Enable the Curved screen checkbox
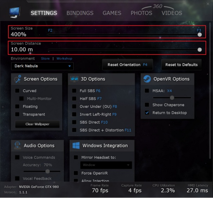Viewport: 213px width, 198px height. point(17,91)
